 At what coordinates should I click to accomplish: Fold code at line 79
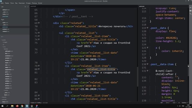point(39,66)
